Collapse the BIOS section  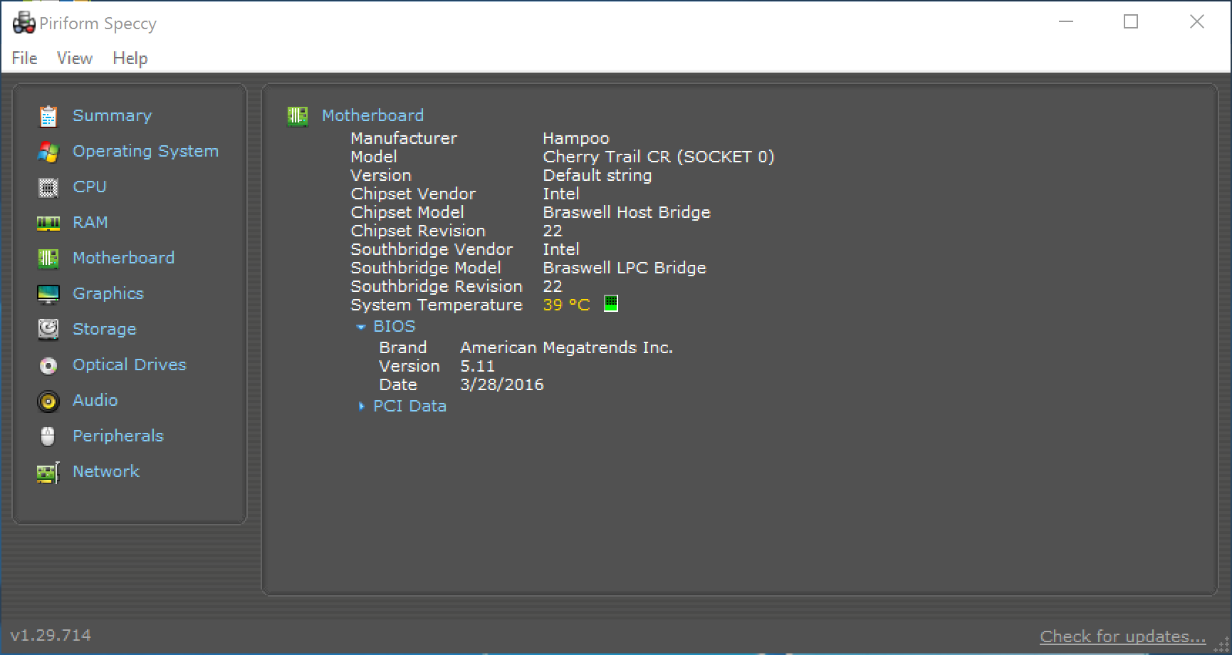361,327
